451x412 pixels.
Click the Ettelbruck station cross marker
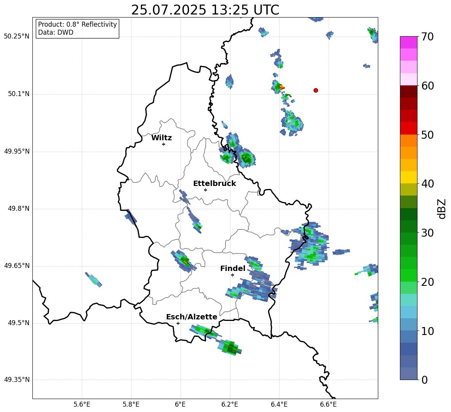point(205,190)
